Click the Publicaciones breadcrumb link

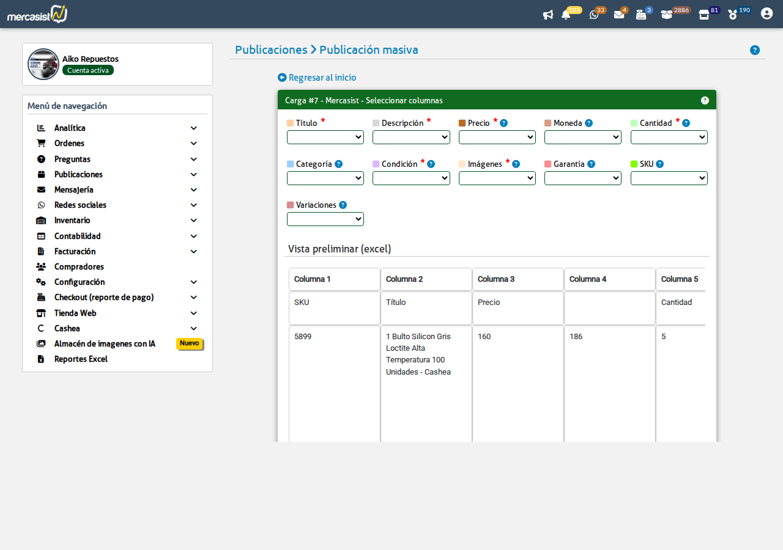point(271,50)
